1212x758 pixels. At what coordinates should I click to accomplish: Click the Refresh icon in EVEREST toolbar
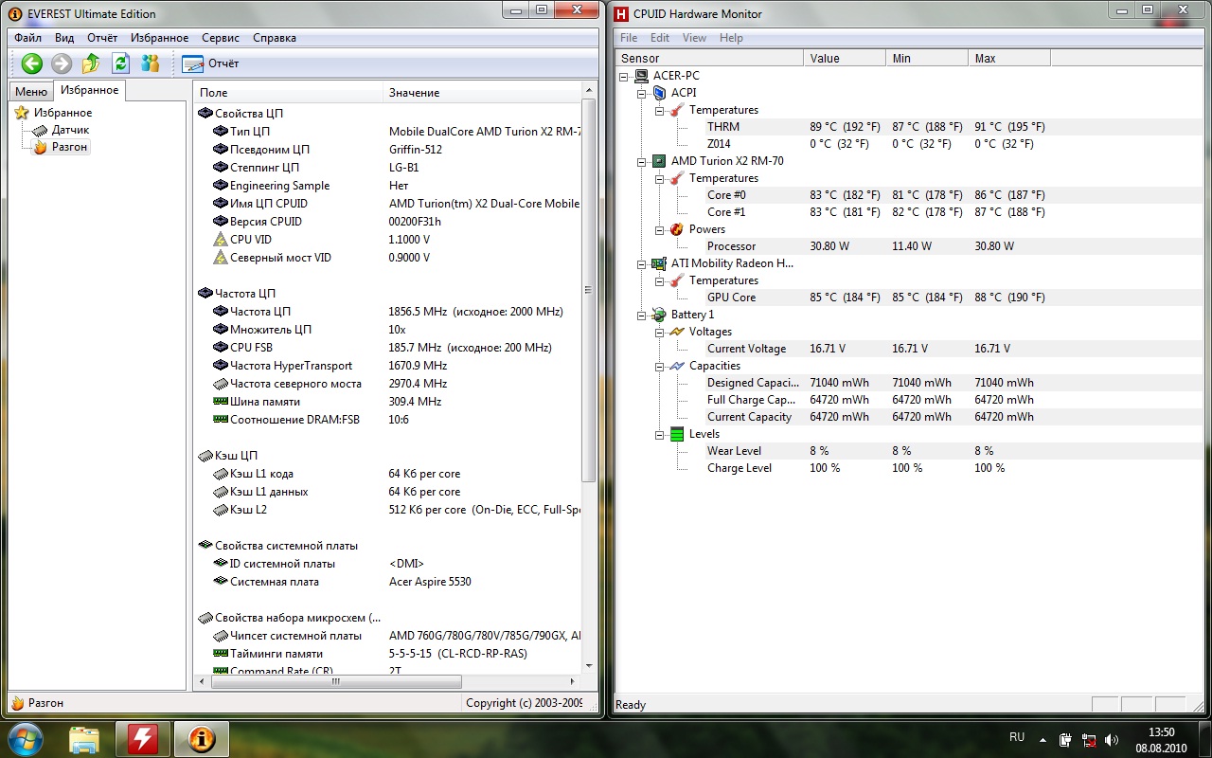point(120,63)
